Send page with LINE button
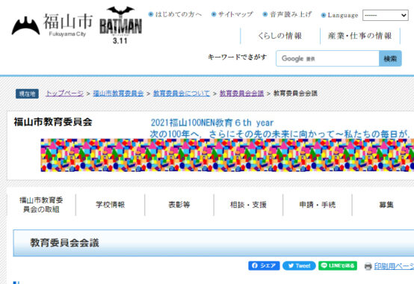 (338, 265)
